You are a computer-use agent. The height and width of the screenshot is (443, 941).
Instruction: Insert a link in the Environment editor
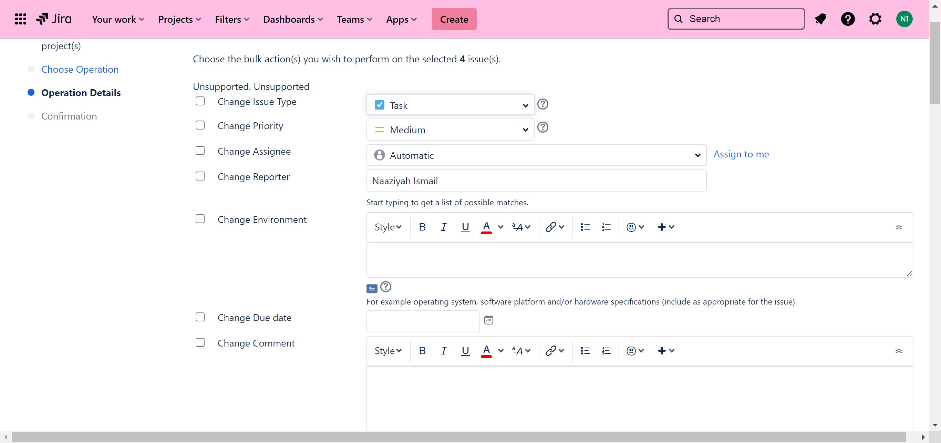pyautogui.click(x=550, y=227)
